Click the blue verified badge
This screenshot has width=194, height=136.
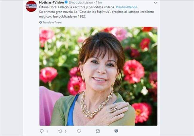[66, 2]
